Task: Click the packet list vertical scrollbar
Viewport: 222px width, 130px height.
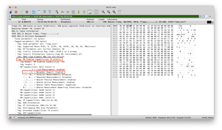Action: [213, 22]
